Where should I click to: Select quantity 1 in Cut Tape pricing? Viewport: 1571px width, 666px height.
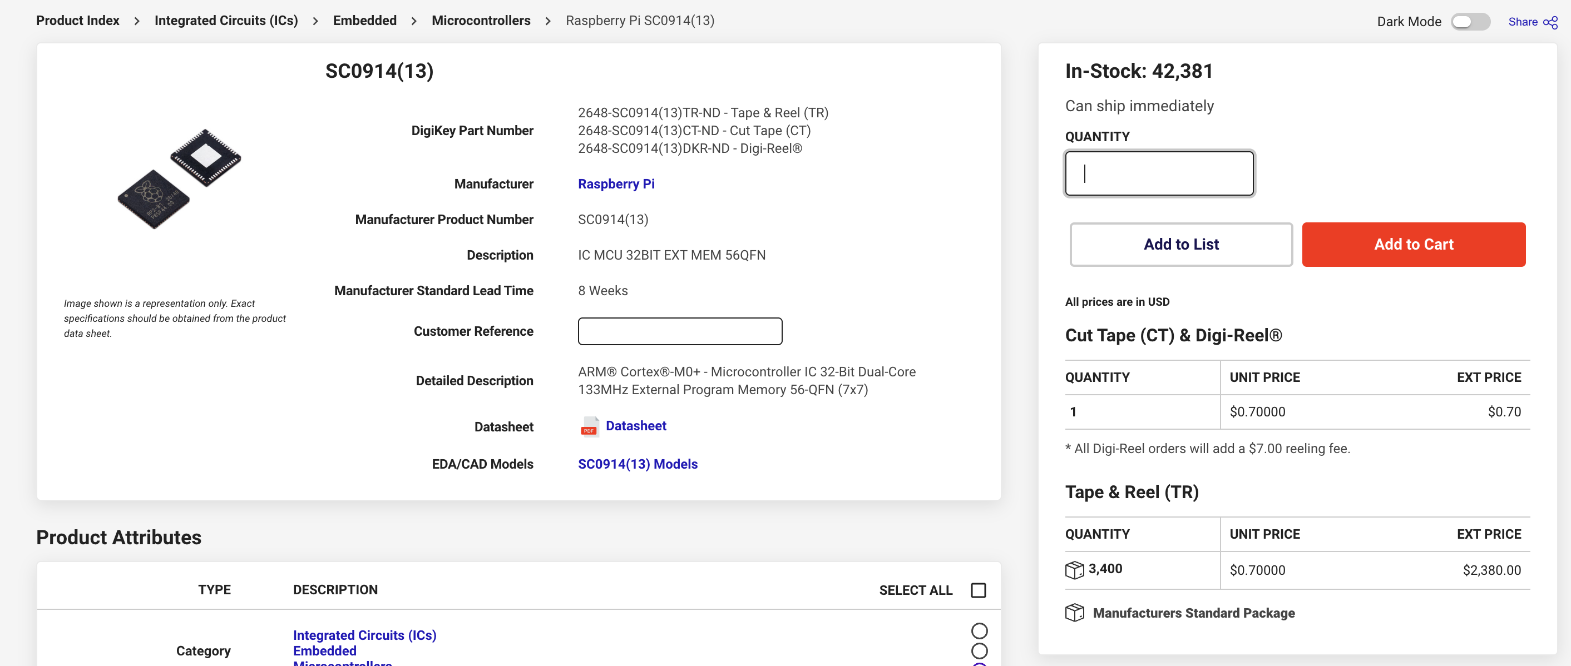[1073, 412]
